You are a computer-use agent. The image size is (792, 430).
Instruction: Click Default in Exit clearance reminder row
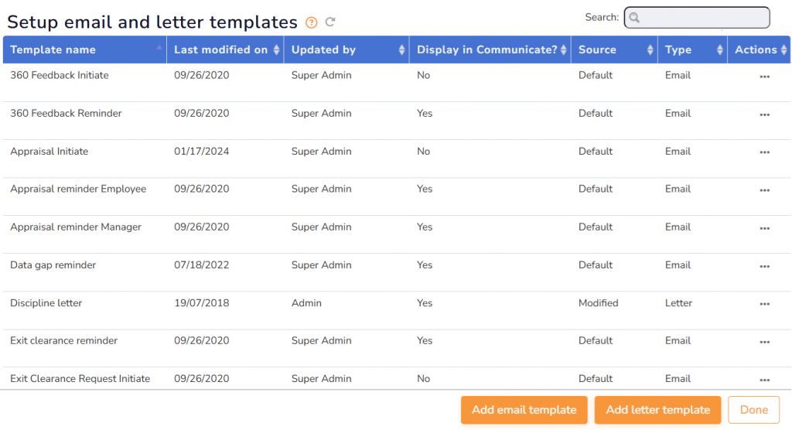[595, 340]
